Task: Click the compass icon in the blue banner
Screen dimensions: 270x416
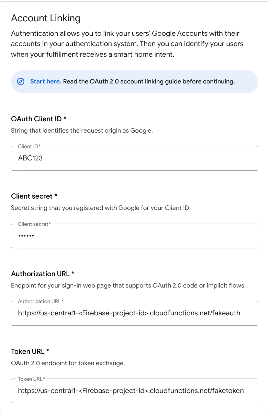Action: 21,82
